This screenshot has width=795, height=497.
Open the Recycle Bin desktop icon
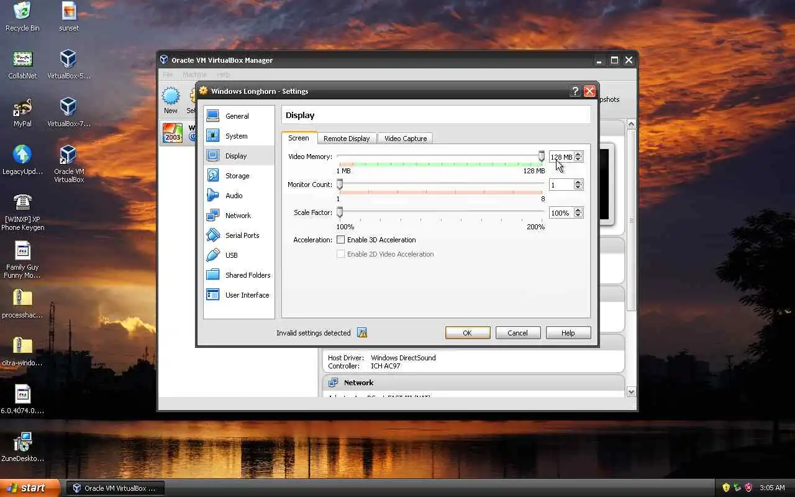pyautogui.click(x=22, y=17)
